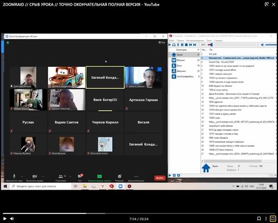Expand audio options caret beside Zoom microphone

22,176
